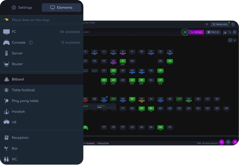Choose the Billiard element

tap(42, 79)
